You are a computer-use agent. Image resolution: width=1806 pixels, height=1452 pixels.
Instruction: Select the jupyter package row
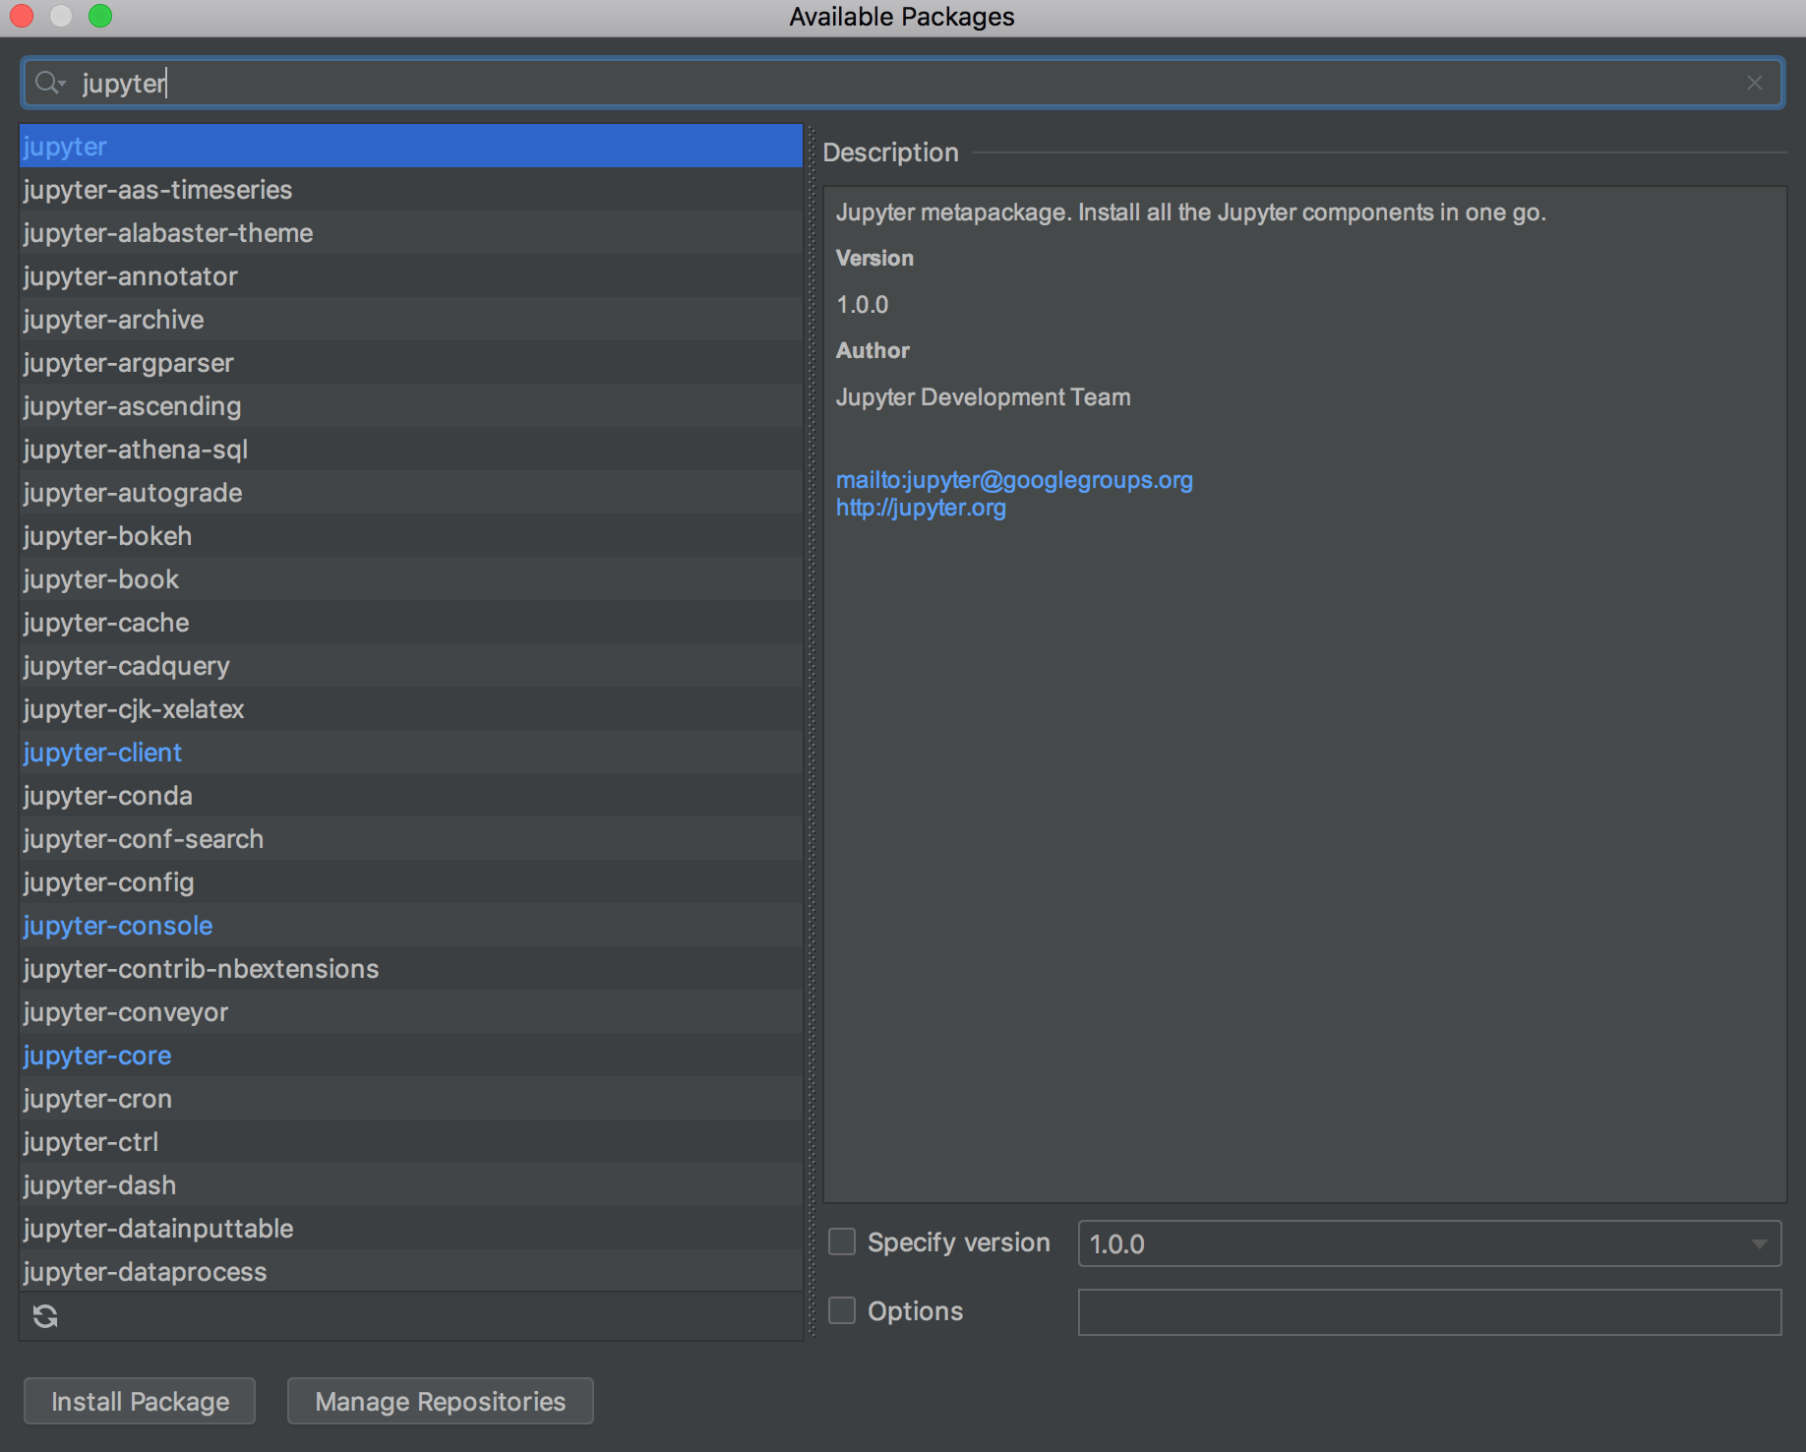(411, 146)
